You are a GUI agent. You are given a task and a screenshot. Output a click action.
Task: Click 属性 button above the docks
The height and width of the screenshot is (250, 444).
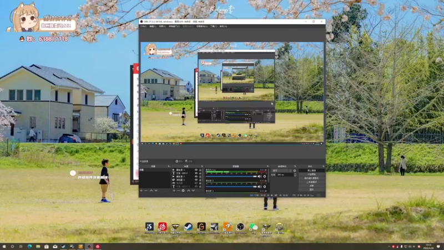pos(179,161)
